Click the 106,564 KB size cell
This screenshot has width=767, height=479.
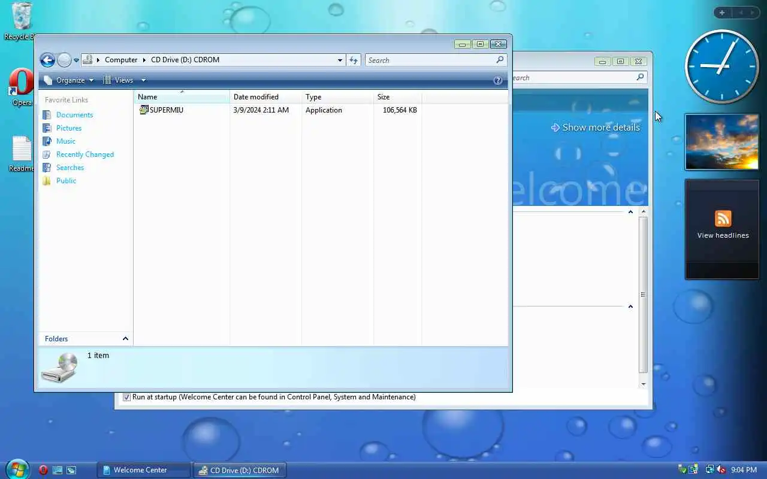point(400,110)
